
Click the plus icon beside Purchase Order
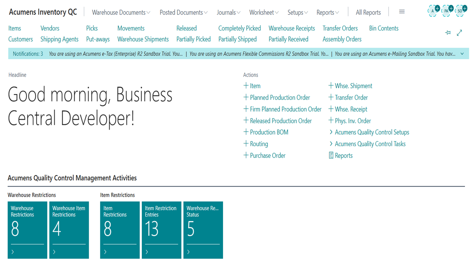[x=246, y=155]
